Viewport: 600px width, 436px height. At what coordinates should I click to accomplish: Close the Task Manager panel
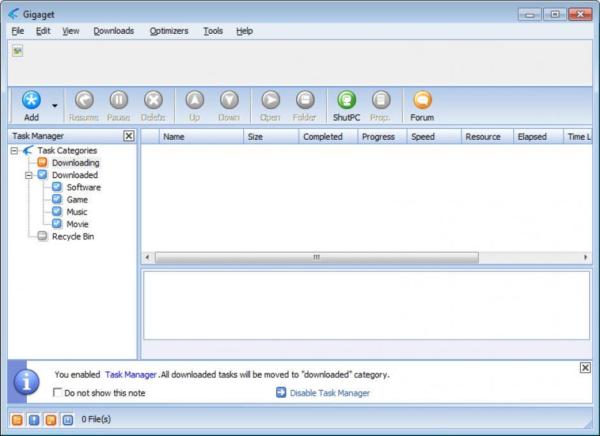[129, 136]
